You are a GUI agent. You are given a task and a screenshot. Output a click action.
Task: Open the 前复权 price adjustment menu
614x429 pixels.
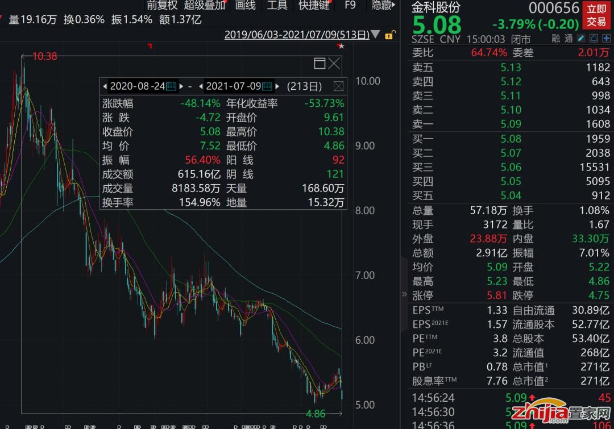(x=162, y=5)
